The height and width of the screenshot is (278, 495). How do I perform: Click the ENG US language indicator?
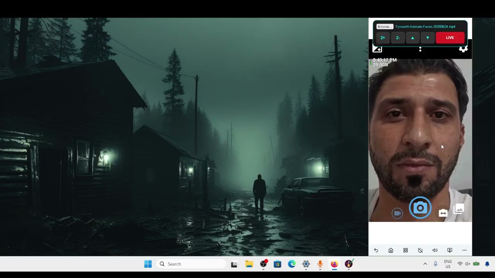[x=448, y=264]
